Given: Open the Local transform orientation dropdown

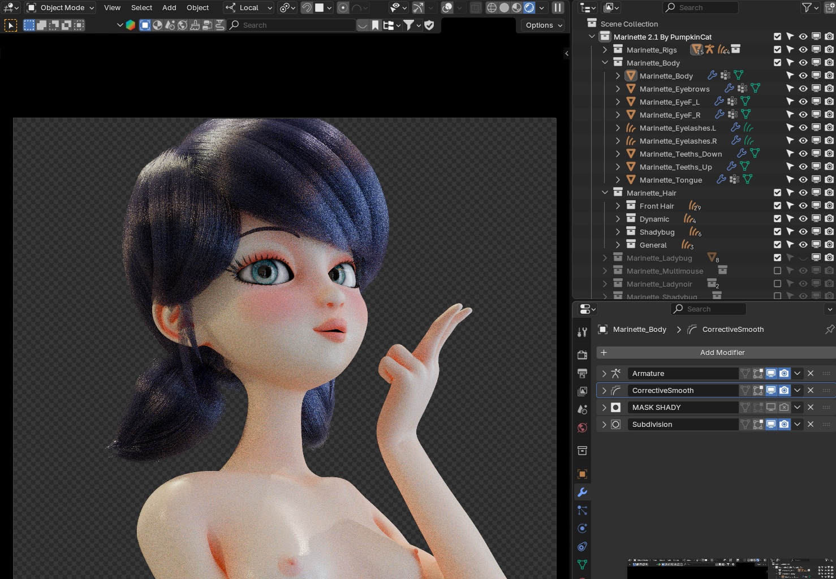Looking at the screenshot, I should pos(249,8).
